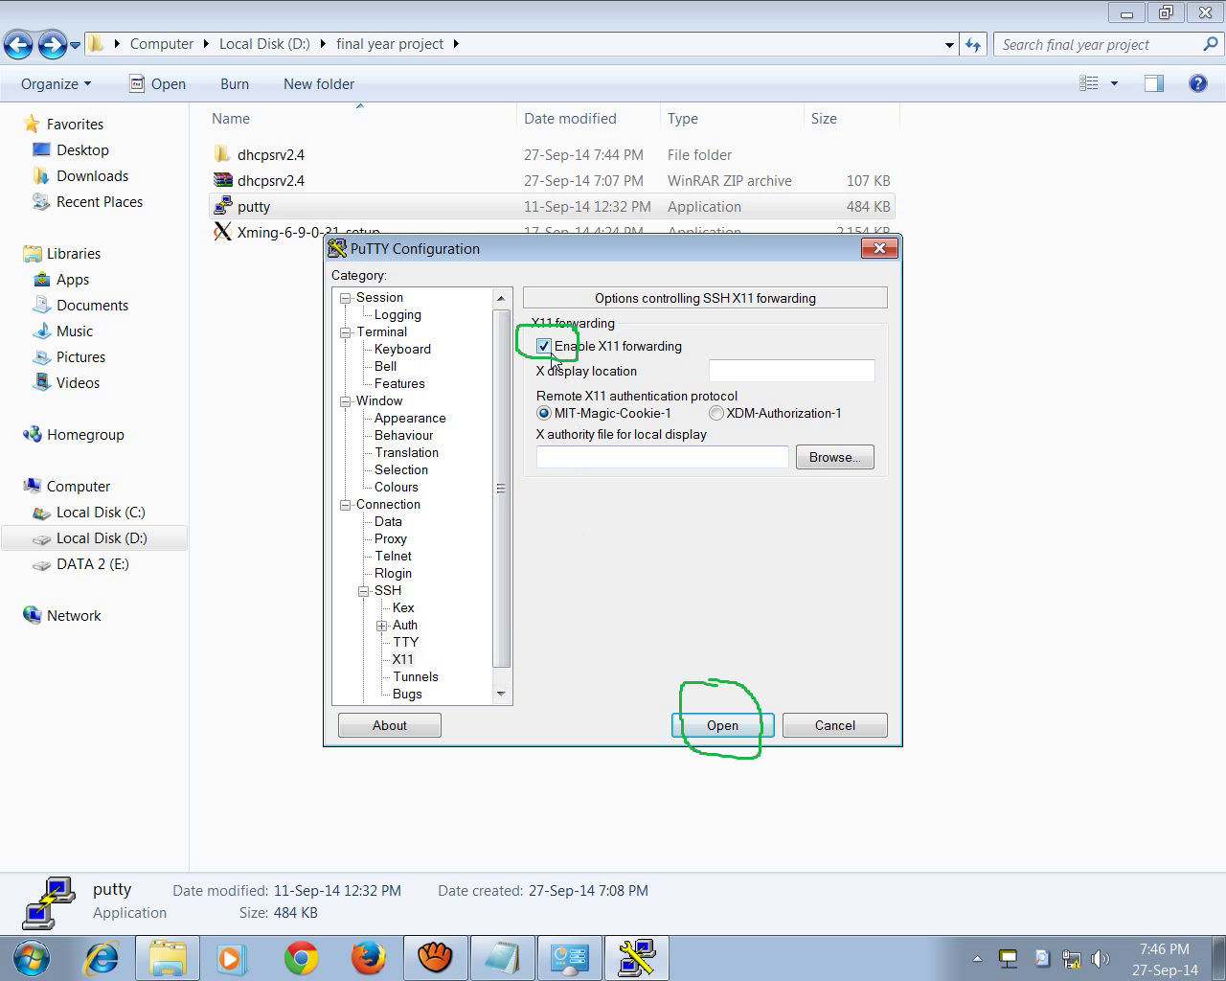Select the Xming setup file icon

(x=222, y=230)
